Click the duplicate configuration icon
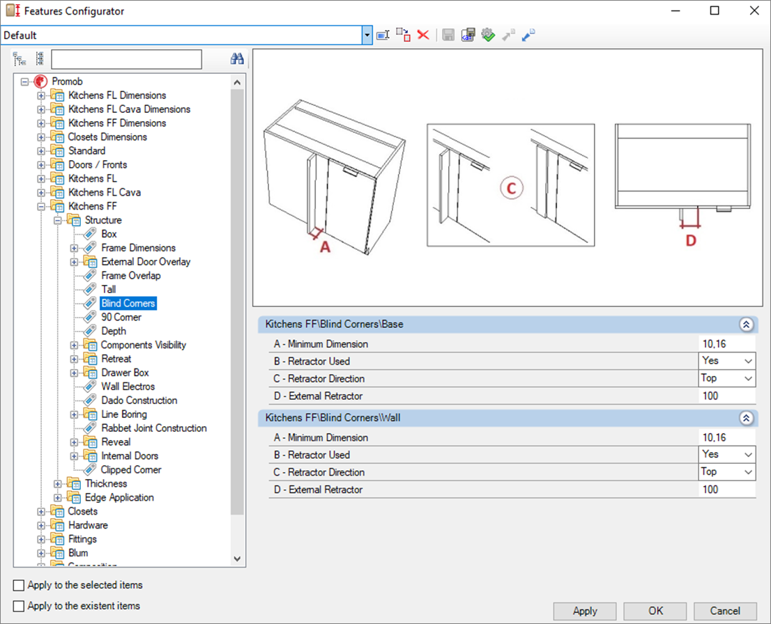 click(x=403, y=35)
